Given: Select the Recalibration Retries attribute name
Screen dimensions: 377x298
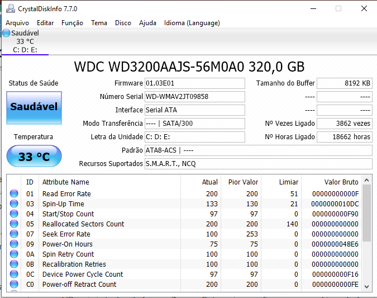Looking at the screenshot, I should click(74, 264).
